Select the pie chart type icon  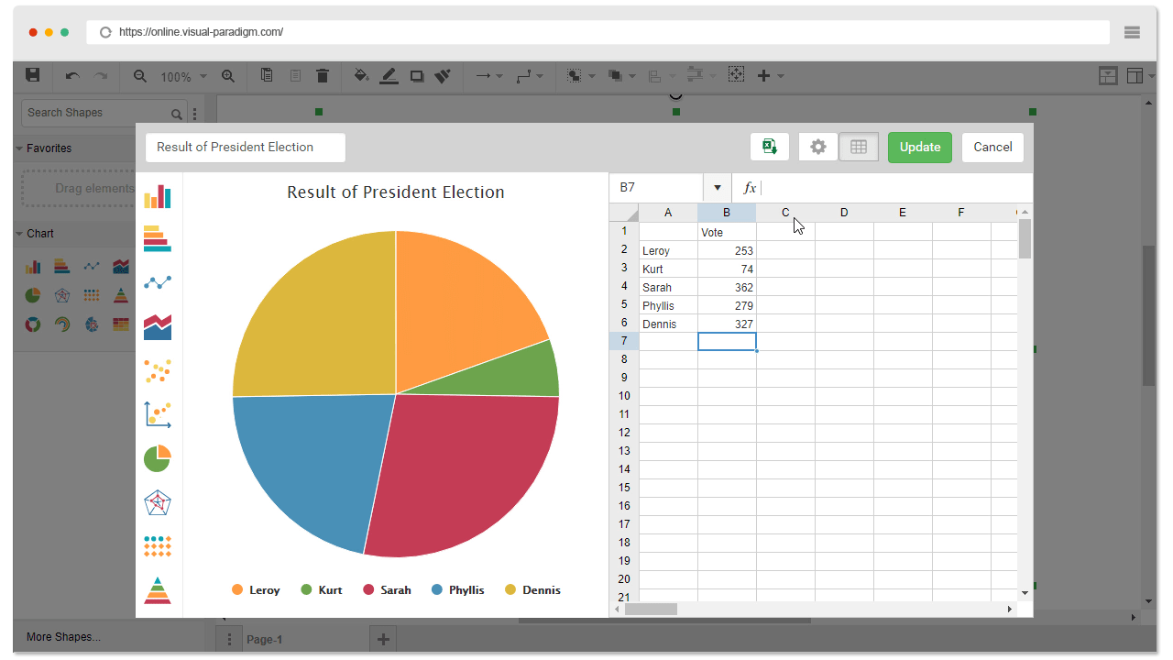click(x=158, y=458)
